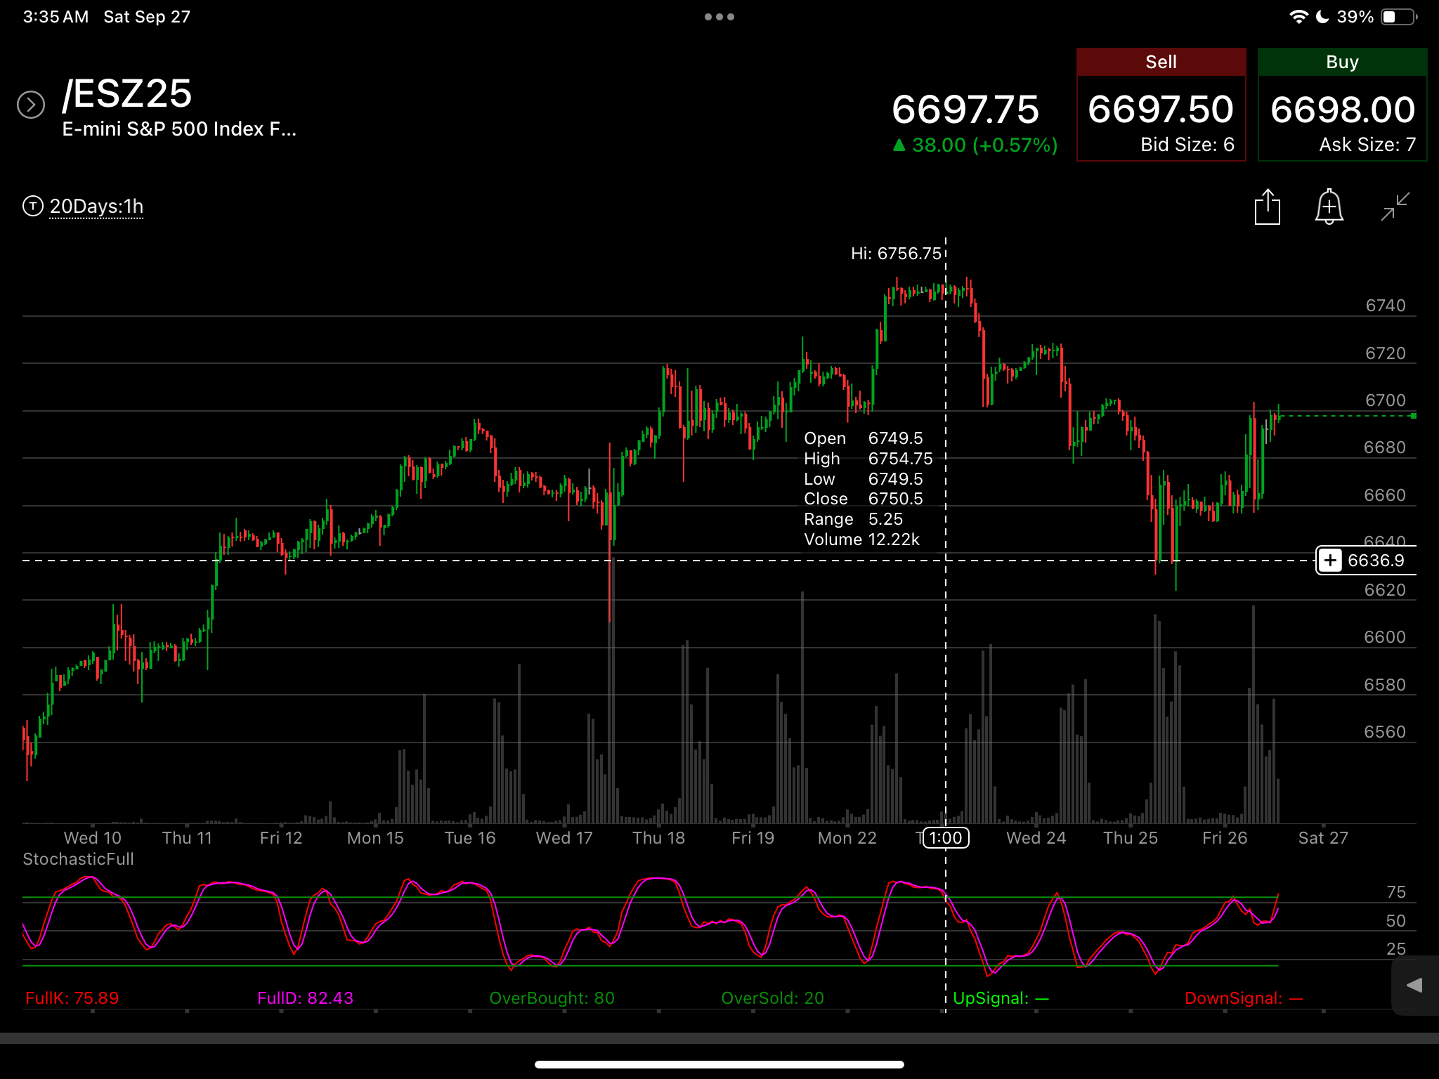Tap the 6697.50 bid price box
The width and height of the screenshot is (1439, 1079).
click(1161, 118)
